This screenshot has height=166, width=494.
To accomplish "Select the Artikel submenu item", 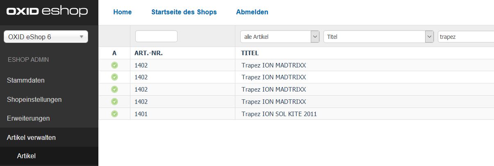I will point(26,156).
